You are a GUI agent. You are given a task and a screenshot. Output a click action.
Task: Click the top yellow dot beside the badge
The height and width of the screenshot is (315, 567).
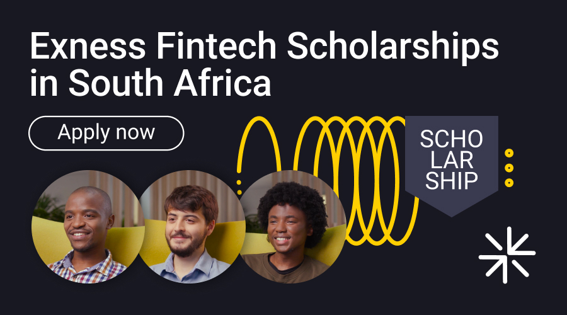[509, 153]
